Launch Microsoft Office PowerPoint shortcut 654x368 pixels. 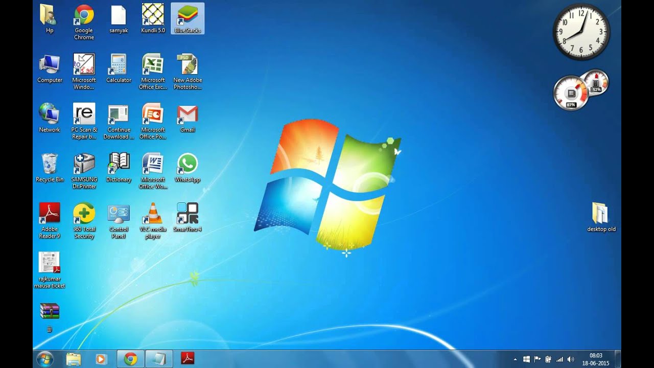point(153,121)
